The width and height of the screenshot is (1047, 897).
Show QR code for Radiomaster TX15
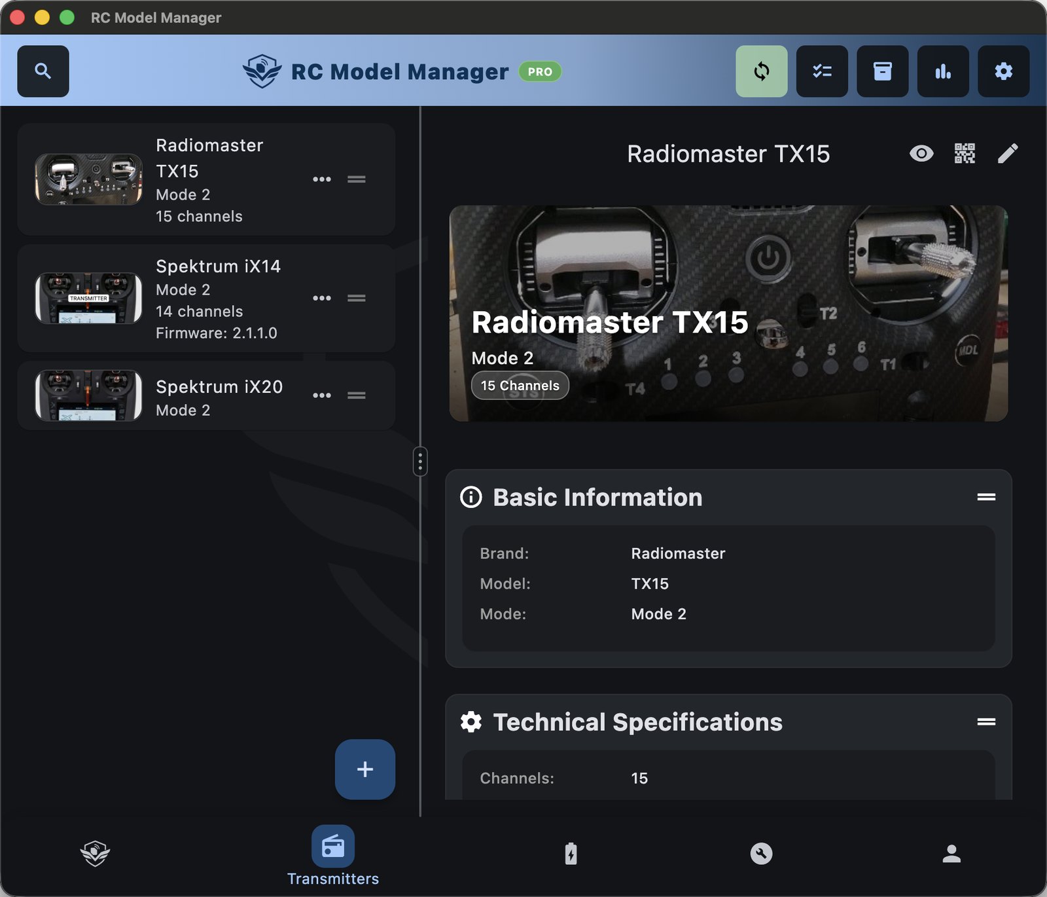point(965,154)
